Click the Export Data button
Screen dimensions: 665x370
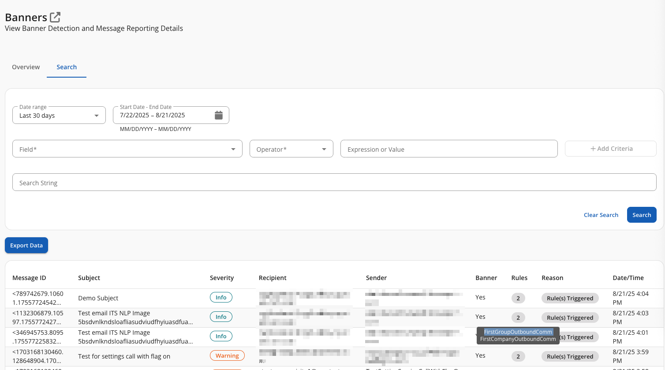(x=26, y=245)
